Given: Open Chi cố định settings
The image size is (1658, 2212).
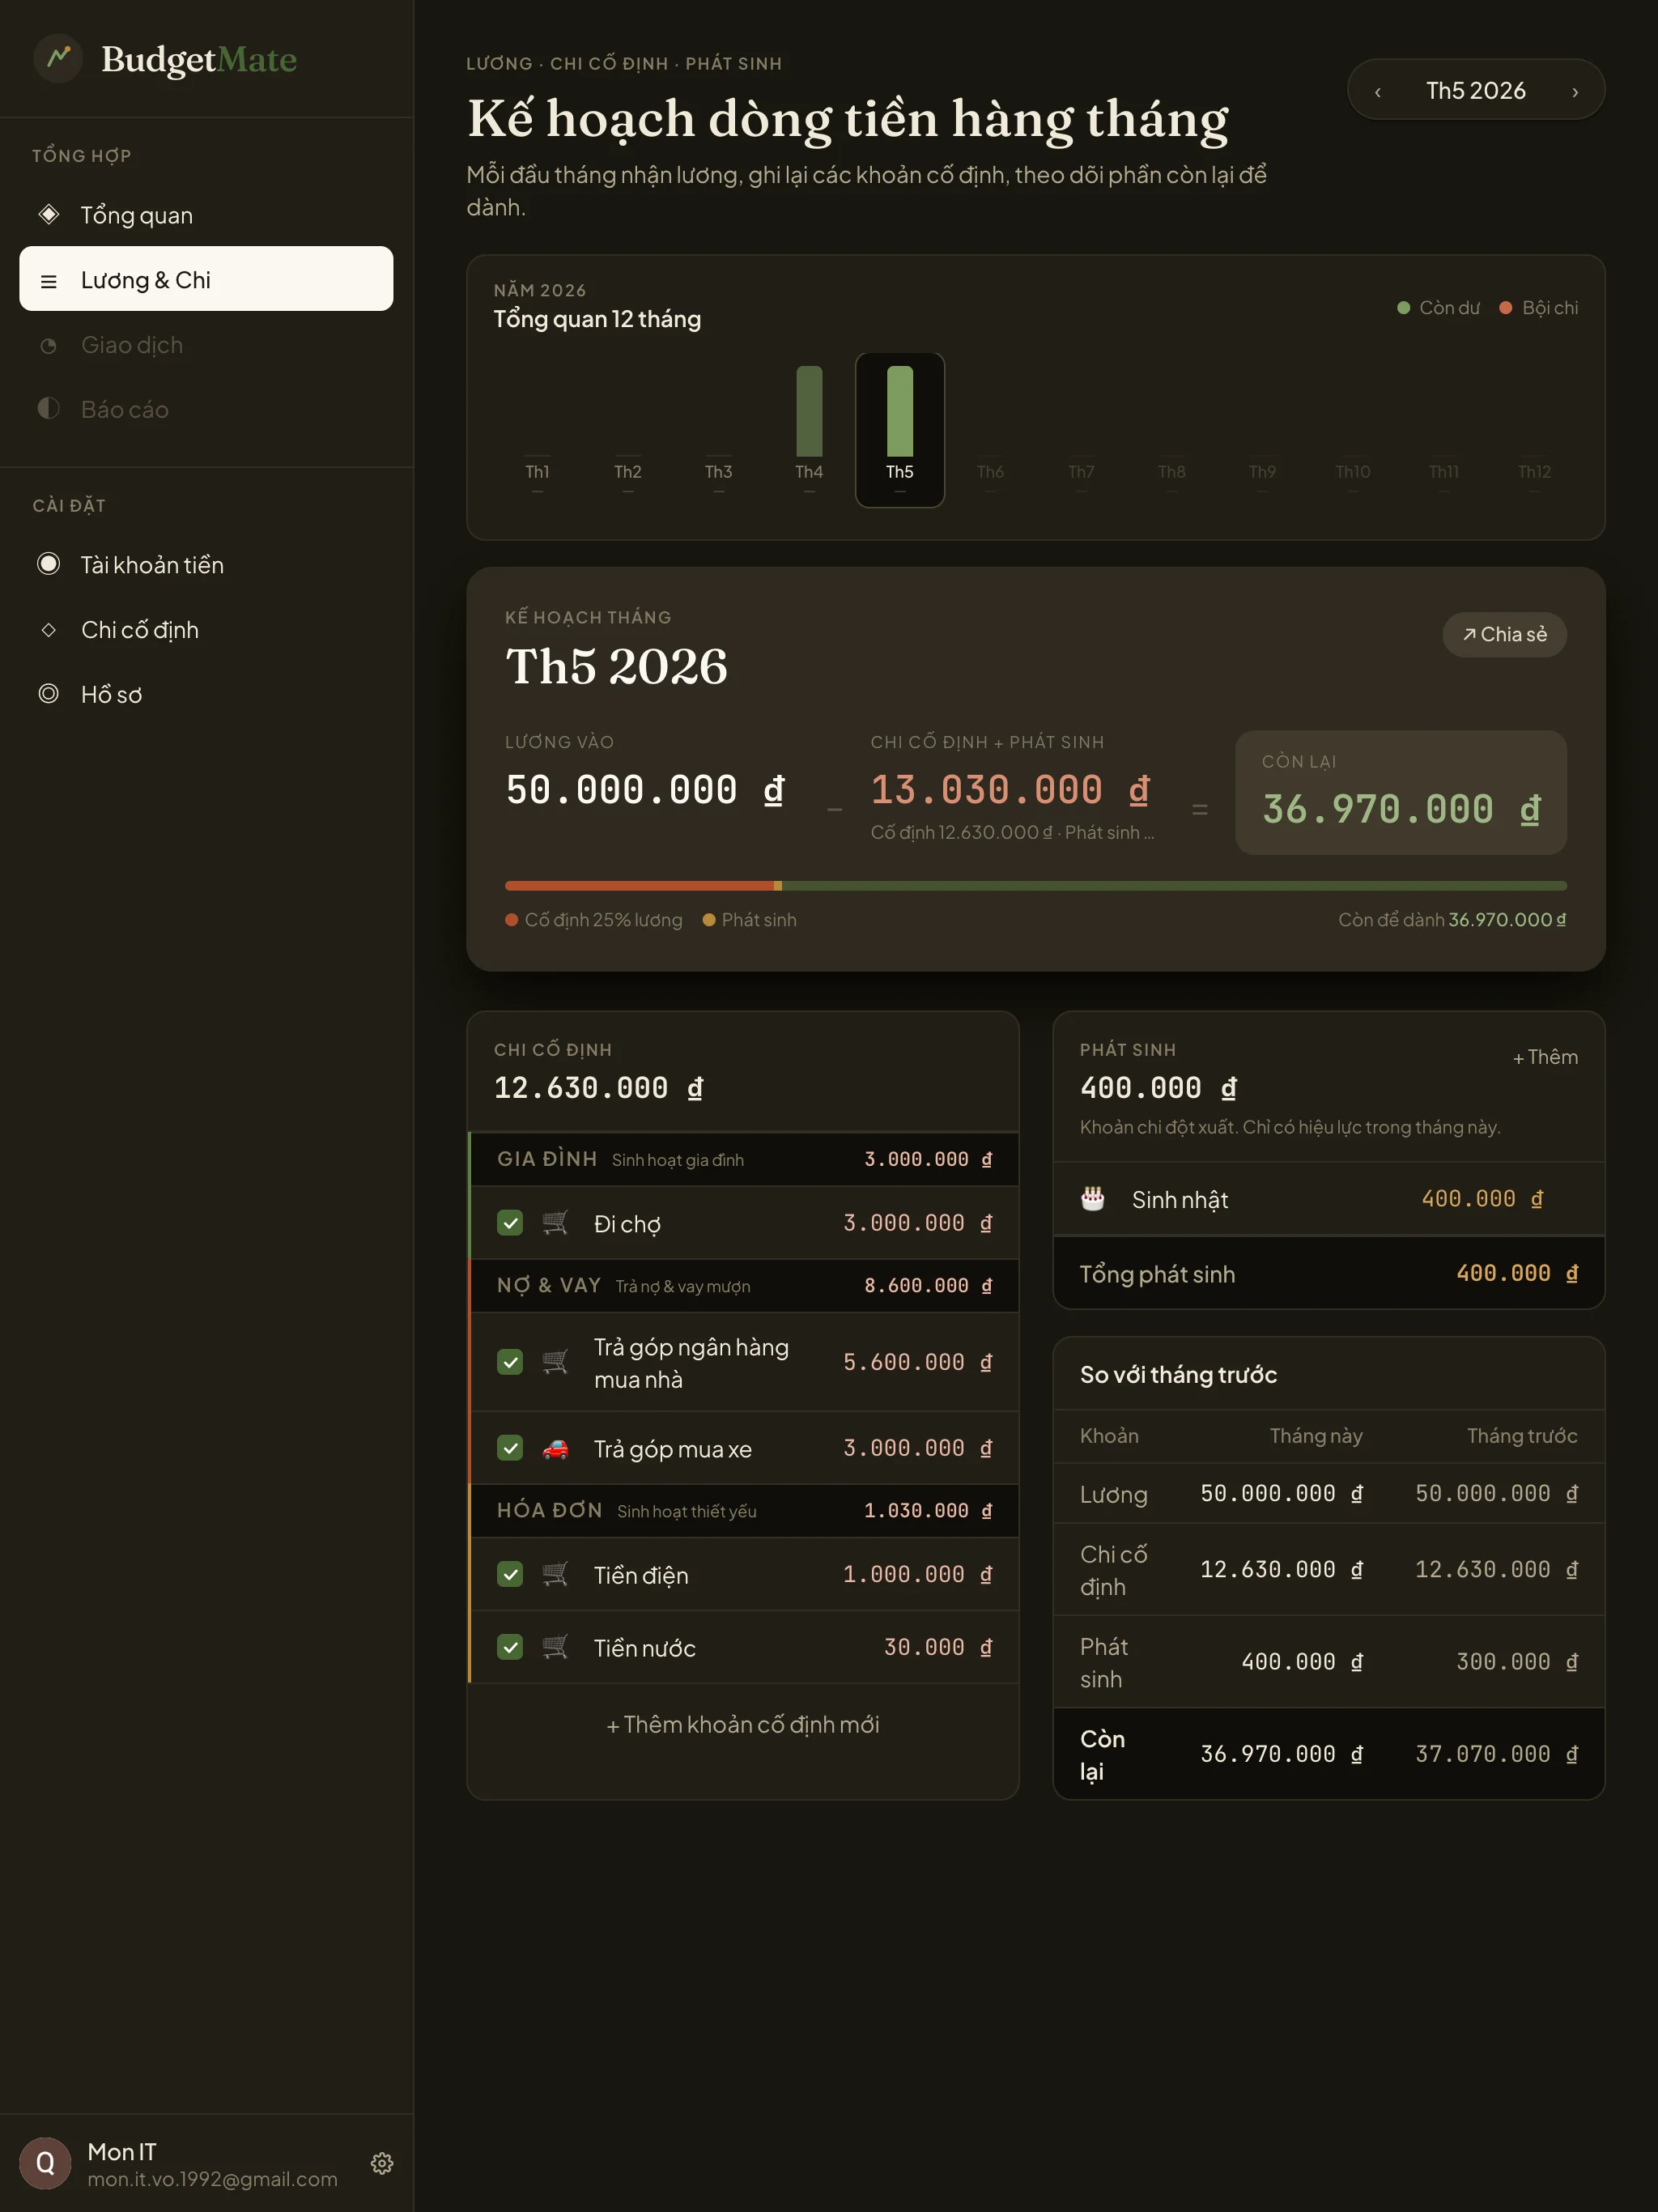Looking at the screenshot, I should (x=206, y=629).
